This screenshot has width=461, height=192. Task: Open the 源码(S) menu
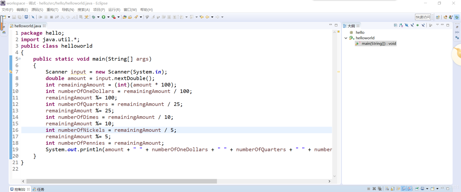point(37,10)
